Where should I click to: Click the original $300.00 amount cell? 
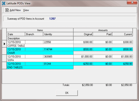point(83,42)
